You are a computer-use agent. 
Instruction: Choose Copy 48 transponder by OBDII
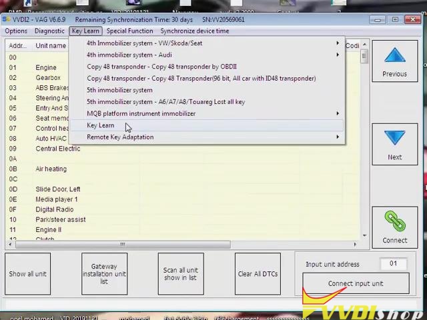207,67
